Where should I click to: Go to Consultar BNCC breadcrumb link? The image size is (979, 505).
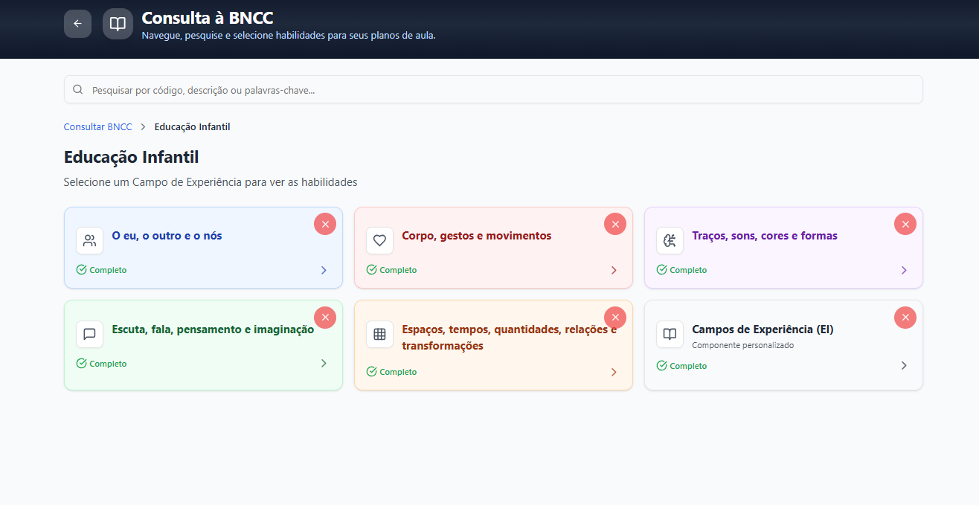pos(97,127)
